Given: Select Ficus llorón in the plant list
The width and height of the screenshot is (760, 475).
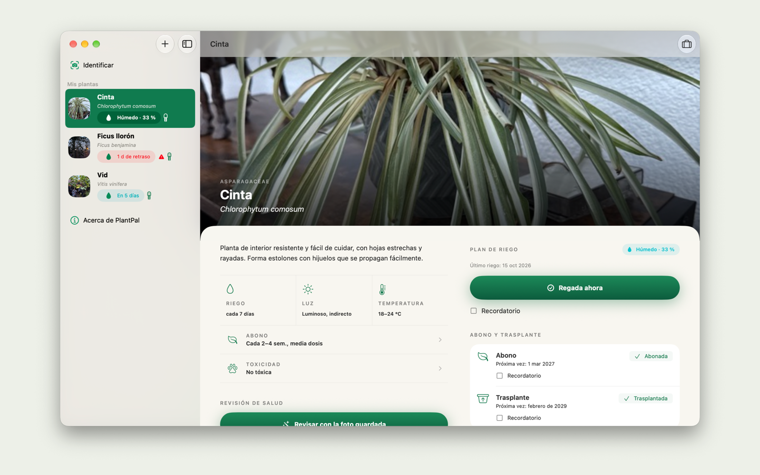Looking at the screenshot, I should [x=130, y=147].
